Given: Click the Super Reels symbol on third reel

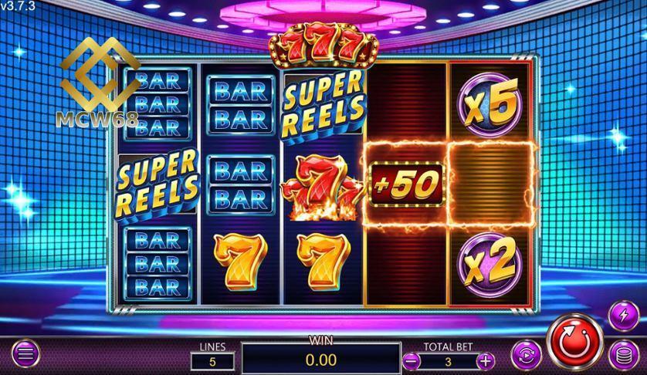Looking at the screenshot, I should pyautogui.click(x=323, y=106).
